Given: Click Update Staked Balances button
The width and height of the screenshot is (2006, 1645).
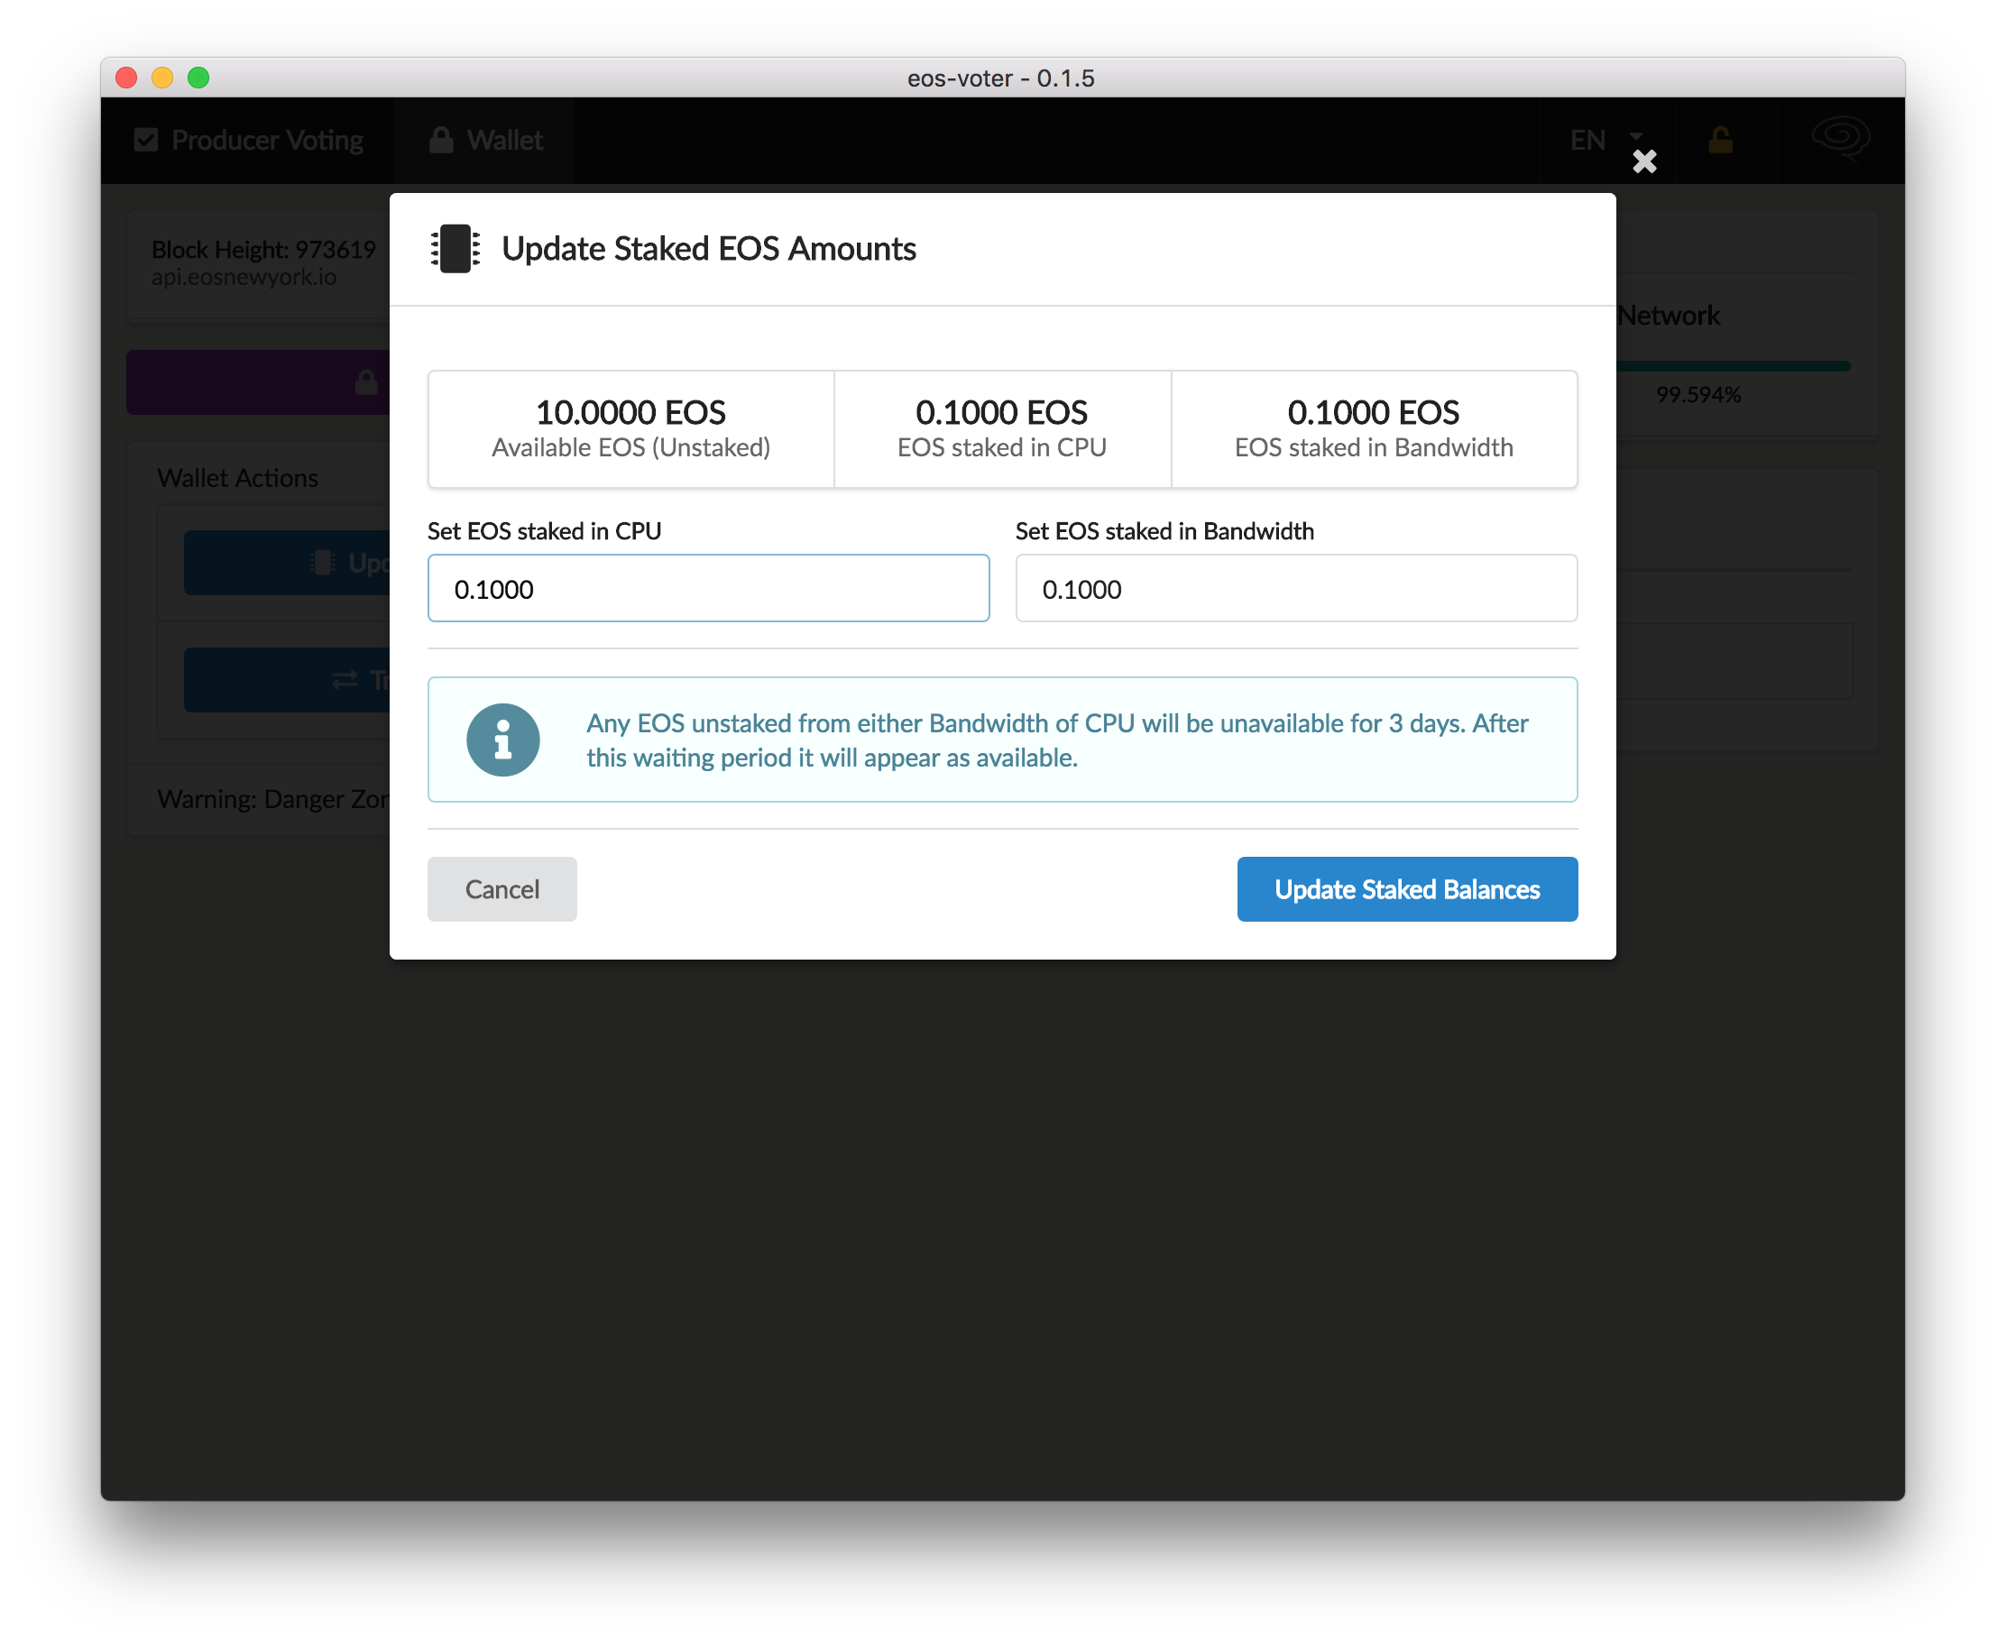Looking at the screenshot, I should point(1406,889).
